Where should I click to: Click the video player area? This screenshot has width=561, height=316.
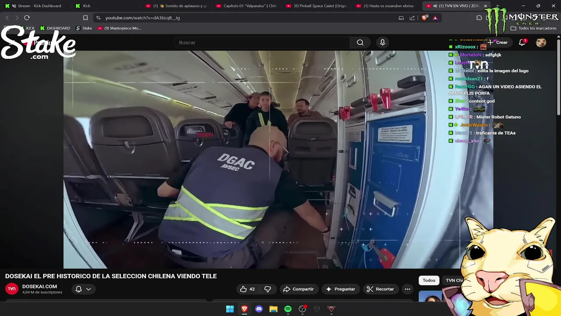point(278,159)
